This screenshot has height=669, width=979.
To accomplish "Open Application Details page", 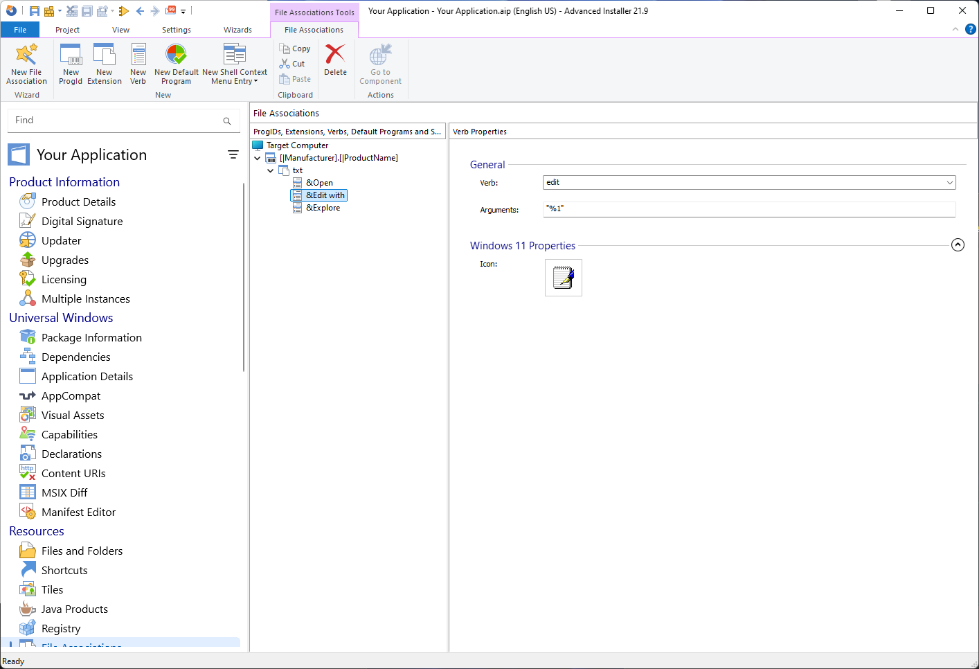I will pyautogui.click(x=87, y=376).
